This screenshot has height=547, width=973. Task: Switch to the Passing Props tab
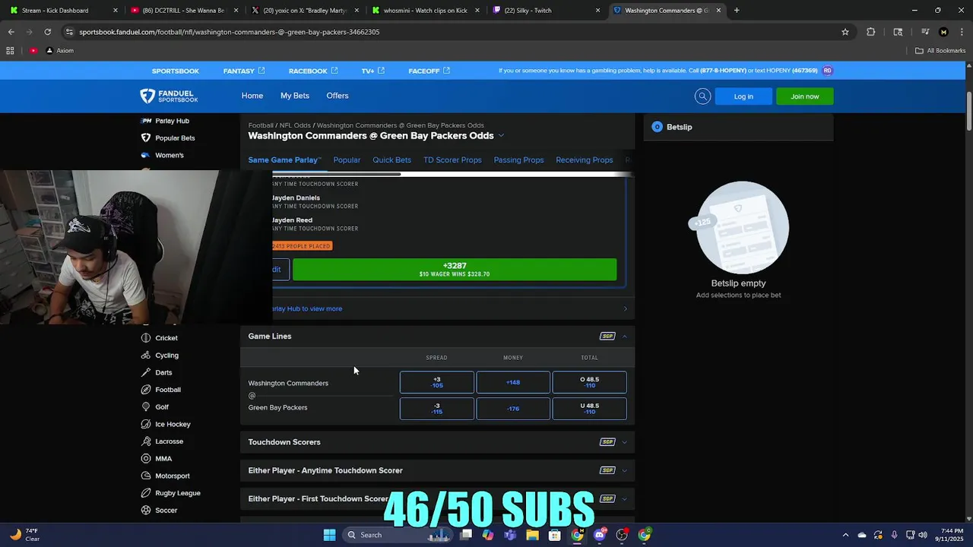(x=518, y=160)
